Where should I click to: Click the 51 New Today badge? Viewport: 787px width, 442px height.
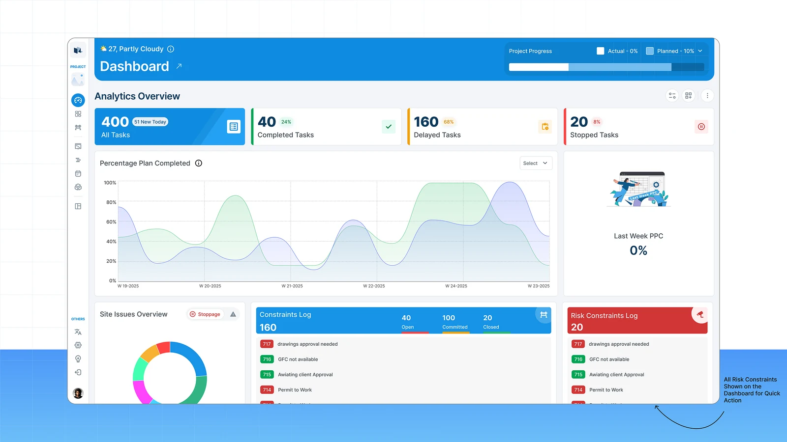151,122
